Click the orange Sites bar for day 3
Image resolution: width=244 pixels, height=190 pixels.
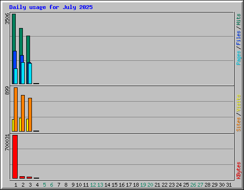pos(30,114)
